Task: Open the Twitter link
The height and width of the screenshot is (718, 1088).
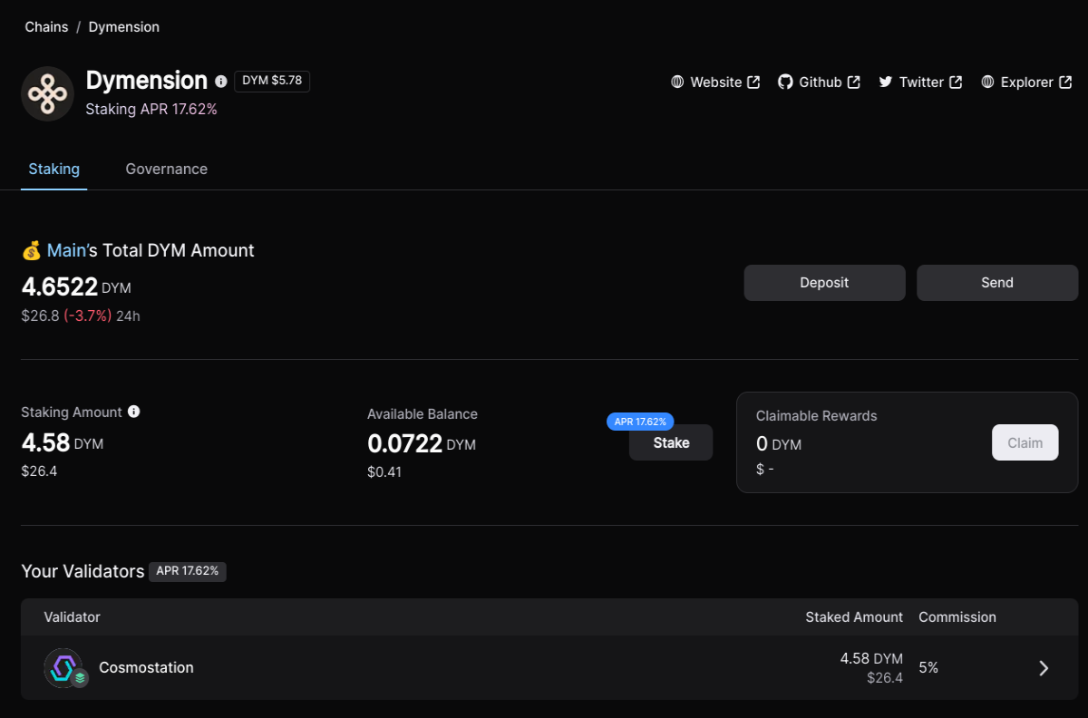Action: click(920, 82)
